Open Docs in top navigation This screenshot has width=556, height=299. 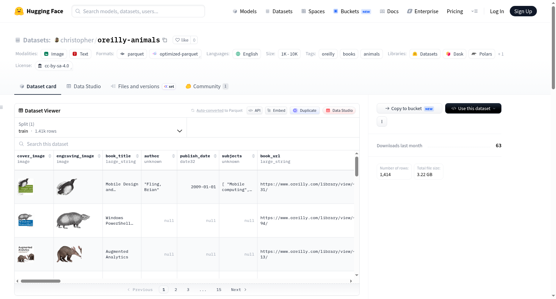389,11
